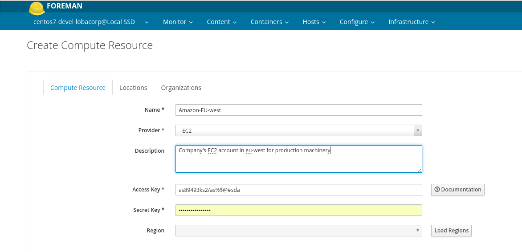
Task: Open the organization context dropdown
Action: (x=91, y=22)
